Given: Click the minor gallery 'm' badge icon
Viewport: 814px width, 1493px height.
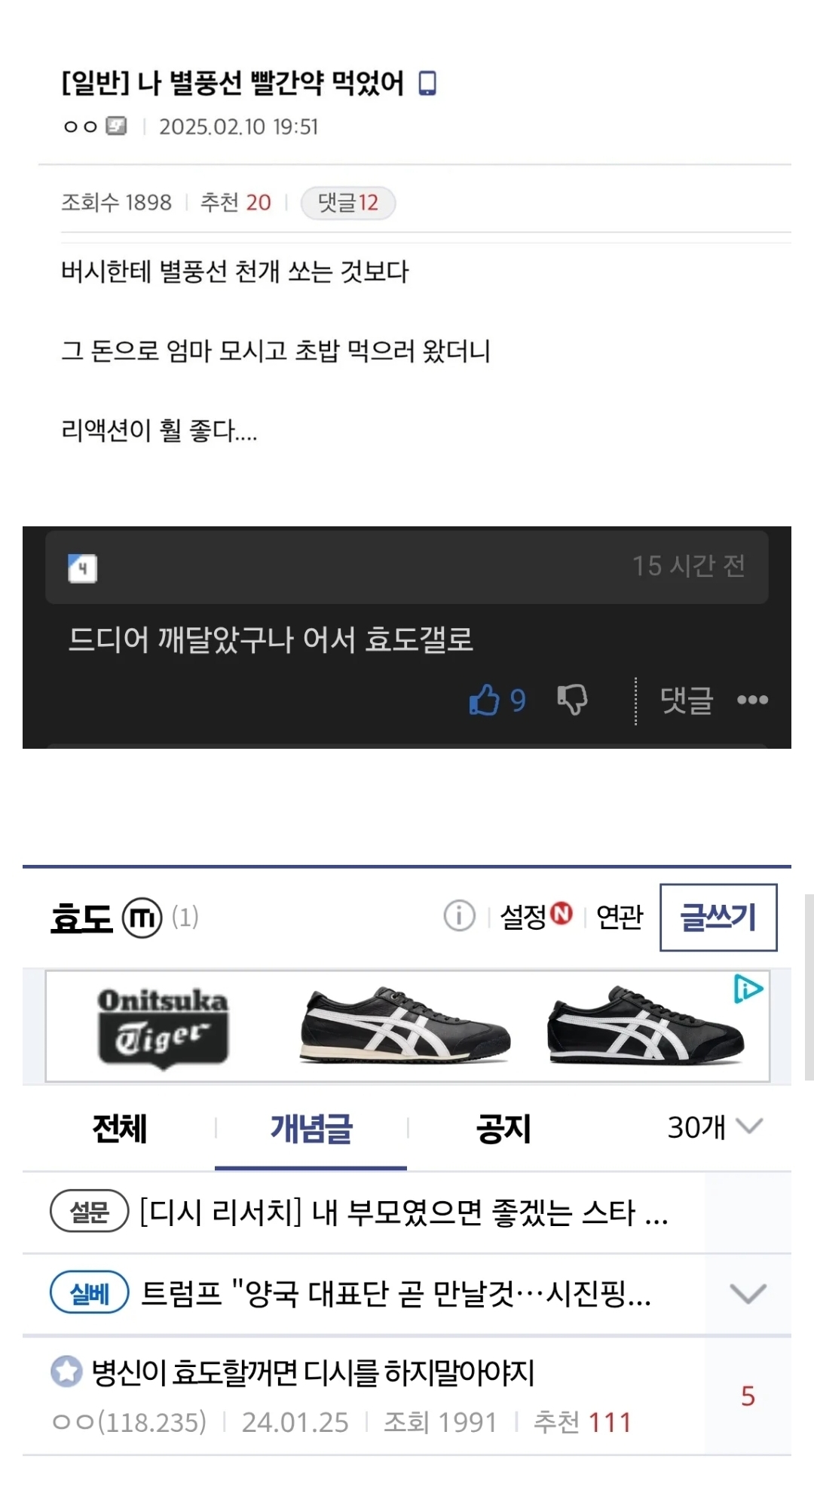Looking at the screenshot, I should [x=142, y=918].
